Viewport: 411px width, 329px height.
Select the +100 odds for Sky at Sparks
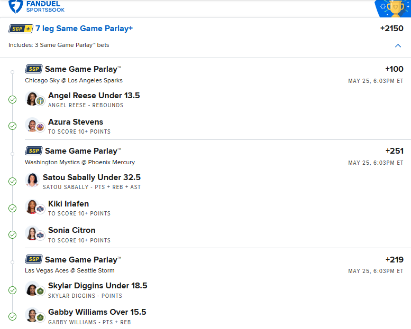pyautogui.click(x=394, y=69)
